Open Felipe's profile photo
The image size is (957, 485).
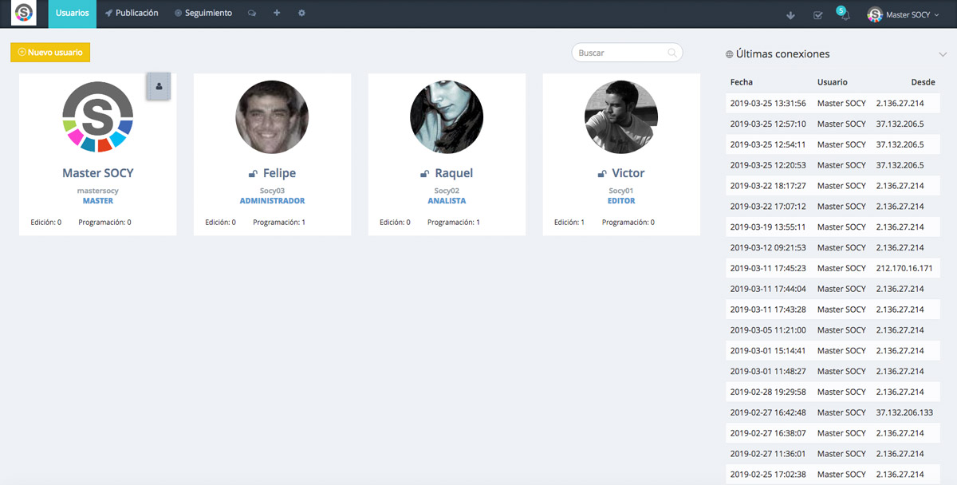pyautogui.click(x=272, y=116)
